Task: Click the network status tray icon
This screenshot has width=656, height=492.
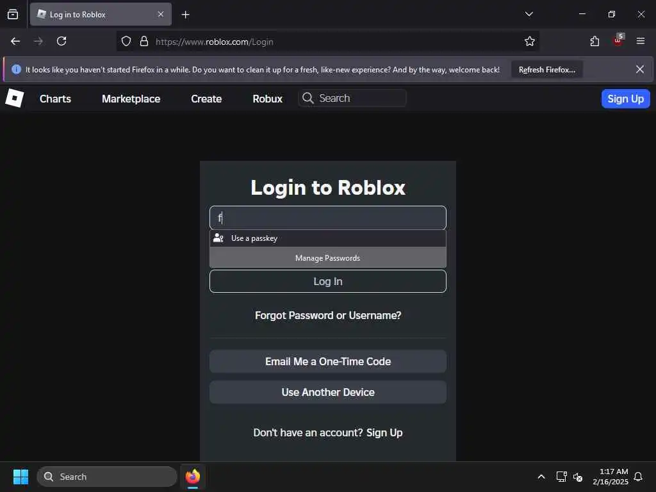Action: [561, 477]
